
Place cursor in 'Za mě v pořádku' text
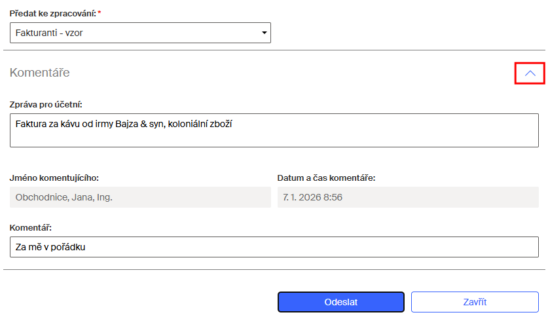click(50, 247)
